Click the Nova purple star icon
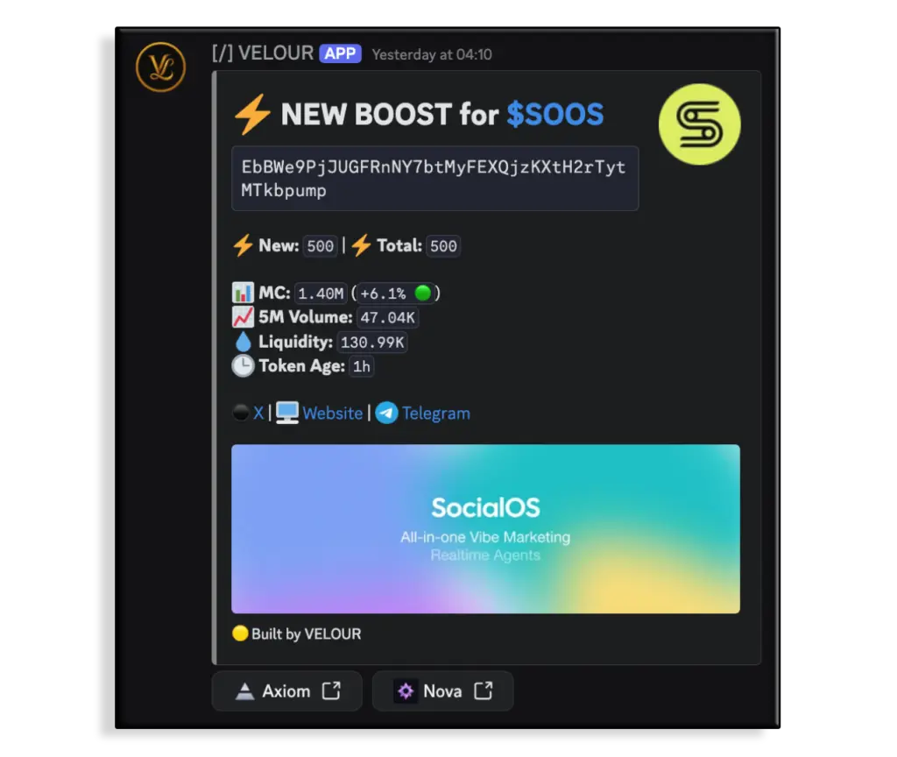 pos(406,691)
